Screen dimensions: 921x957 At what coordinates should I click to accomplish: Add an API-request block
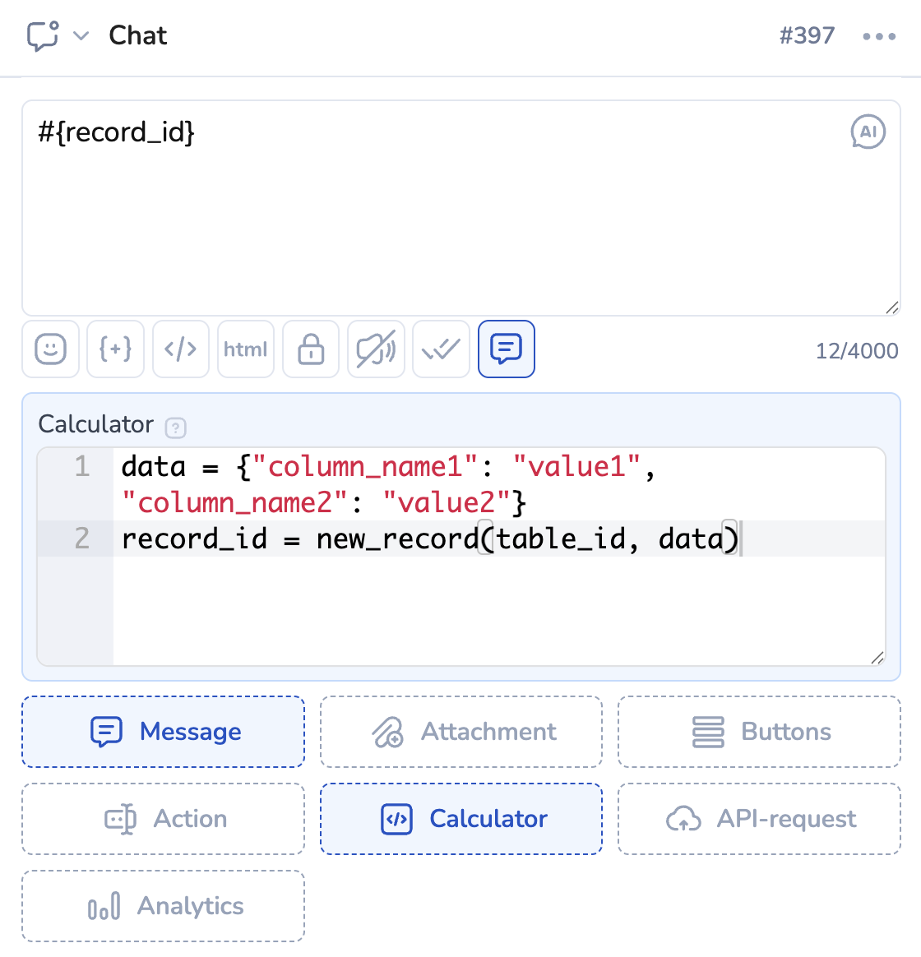(x=759, y=819)
